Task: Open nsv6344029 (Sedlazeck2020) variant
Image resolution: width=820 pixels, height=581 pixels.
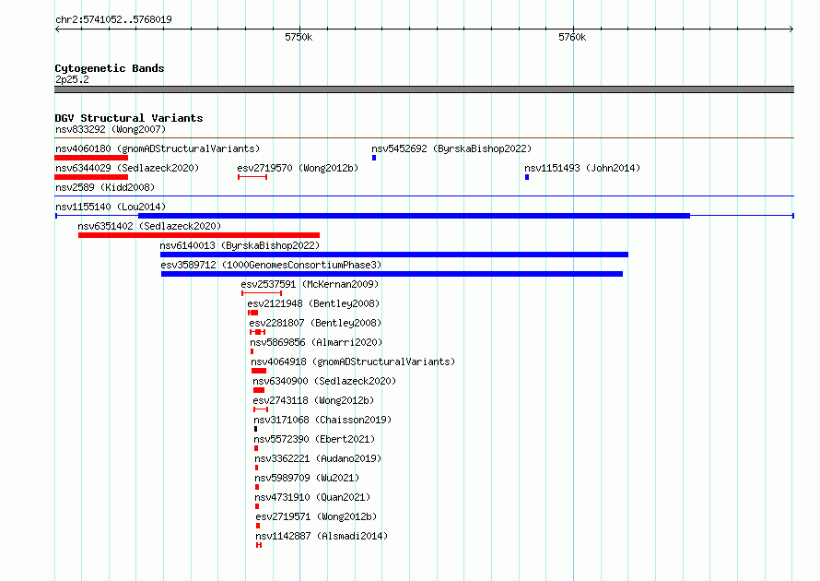Action: pos(127,168)
